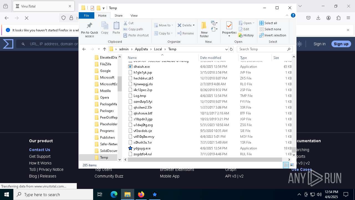Expand Recent locations dropdown arrow

[99, 49]
